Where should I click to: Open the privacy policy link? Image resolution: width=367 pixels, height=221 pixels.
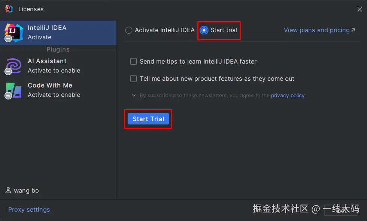click(288, 95)
